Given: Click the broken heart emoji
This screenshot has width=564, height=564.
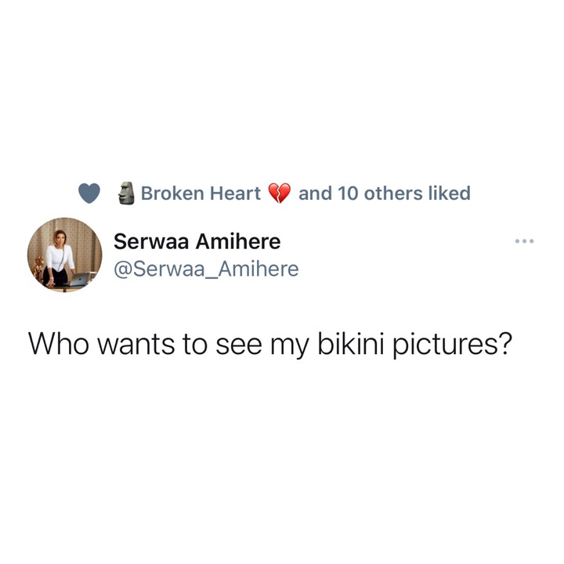Looking at the screenshot, I should [x=280, y=193].
